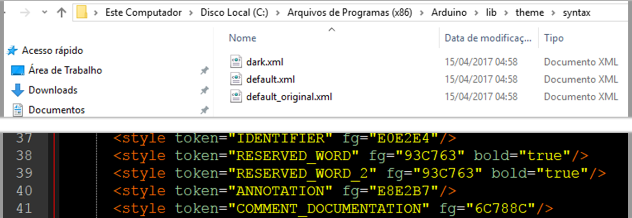The height and width of the screenshot is (218, 632).
Task: Click the Área de Trabalho desktop icon
Action: pyautogui.click(x=18, y=70)
